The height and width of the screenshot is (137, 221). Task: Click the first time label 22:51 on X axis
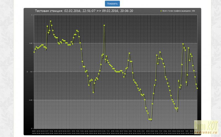[x=33, y=131]
